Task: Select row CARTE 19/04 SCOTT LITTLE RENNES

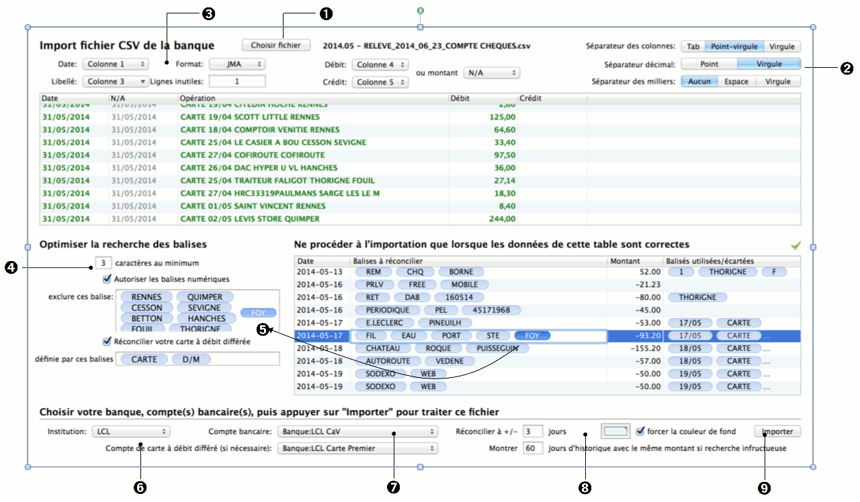Action: click(x=421, y=117)
